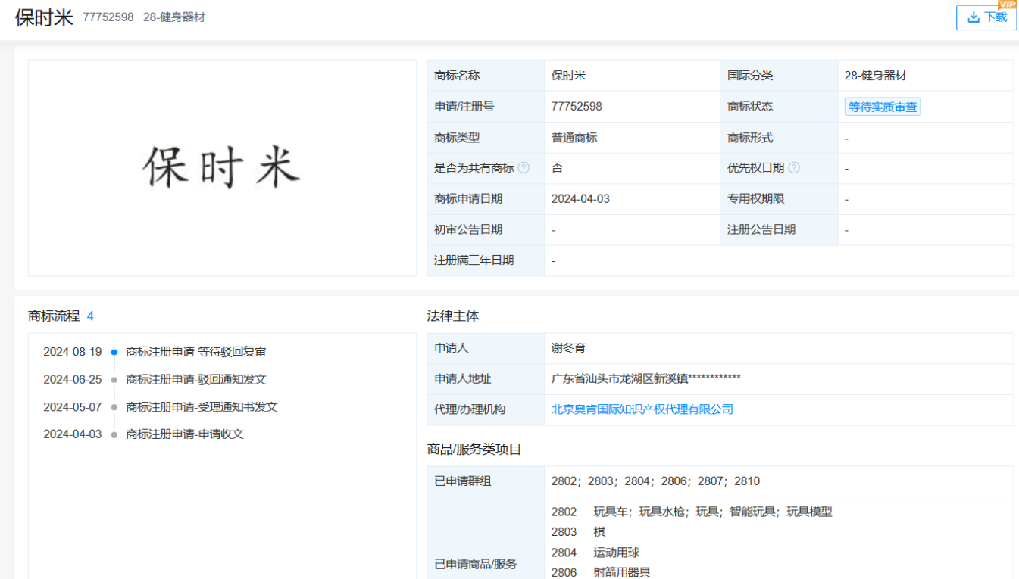Click the 保时米 trademark image
Image resolution: width=1019 pixels, height=579 pixels.
pyautogui.click(x=222, y=168)
